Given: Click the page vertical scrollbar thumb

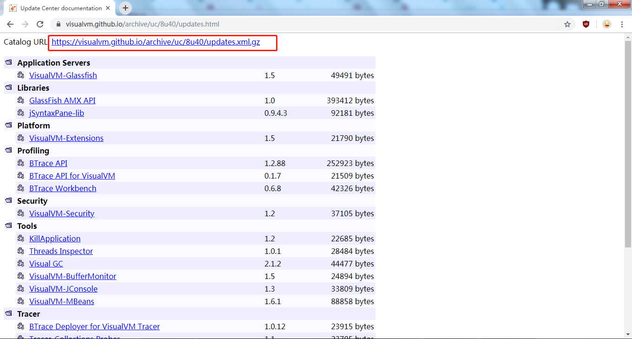Looking at the screenshot, I should pyautogui.click(x=628, y=144).
